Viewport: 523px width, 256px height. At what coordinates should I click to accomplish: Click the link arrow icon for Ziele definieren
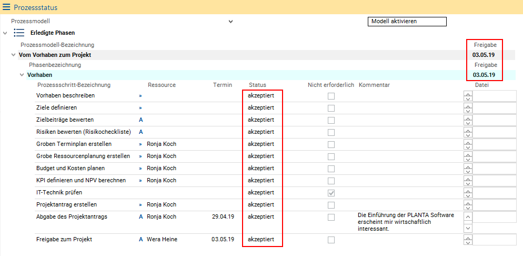point(140,108)
